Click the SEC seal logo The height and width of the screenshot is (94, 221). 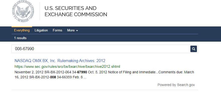tap(23, 11)
